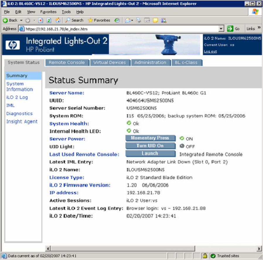This screenshot has height=260, width=263.
Task: Click the HP logo in banner
Action: coord(13,45)
